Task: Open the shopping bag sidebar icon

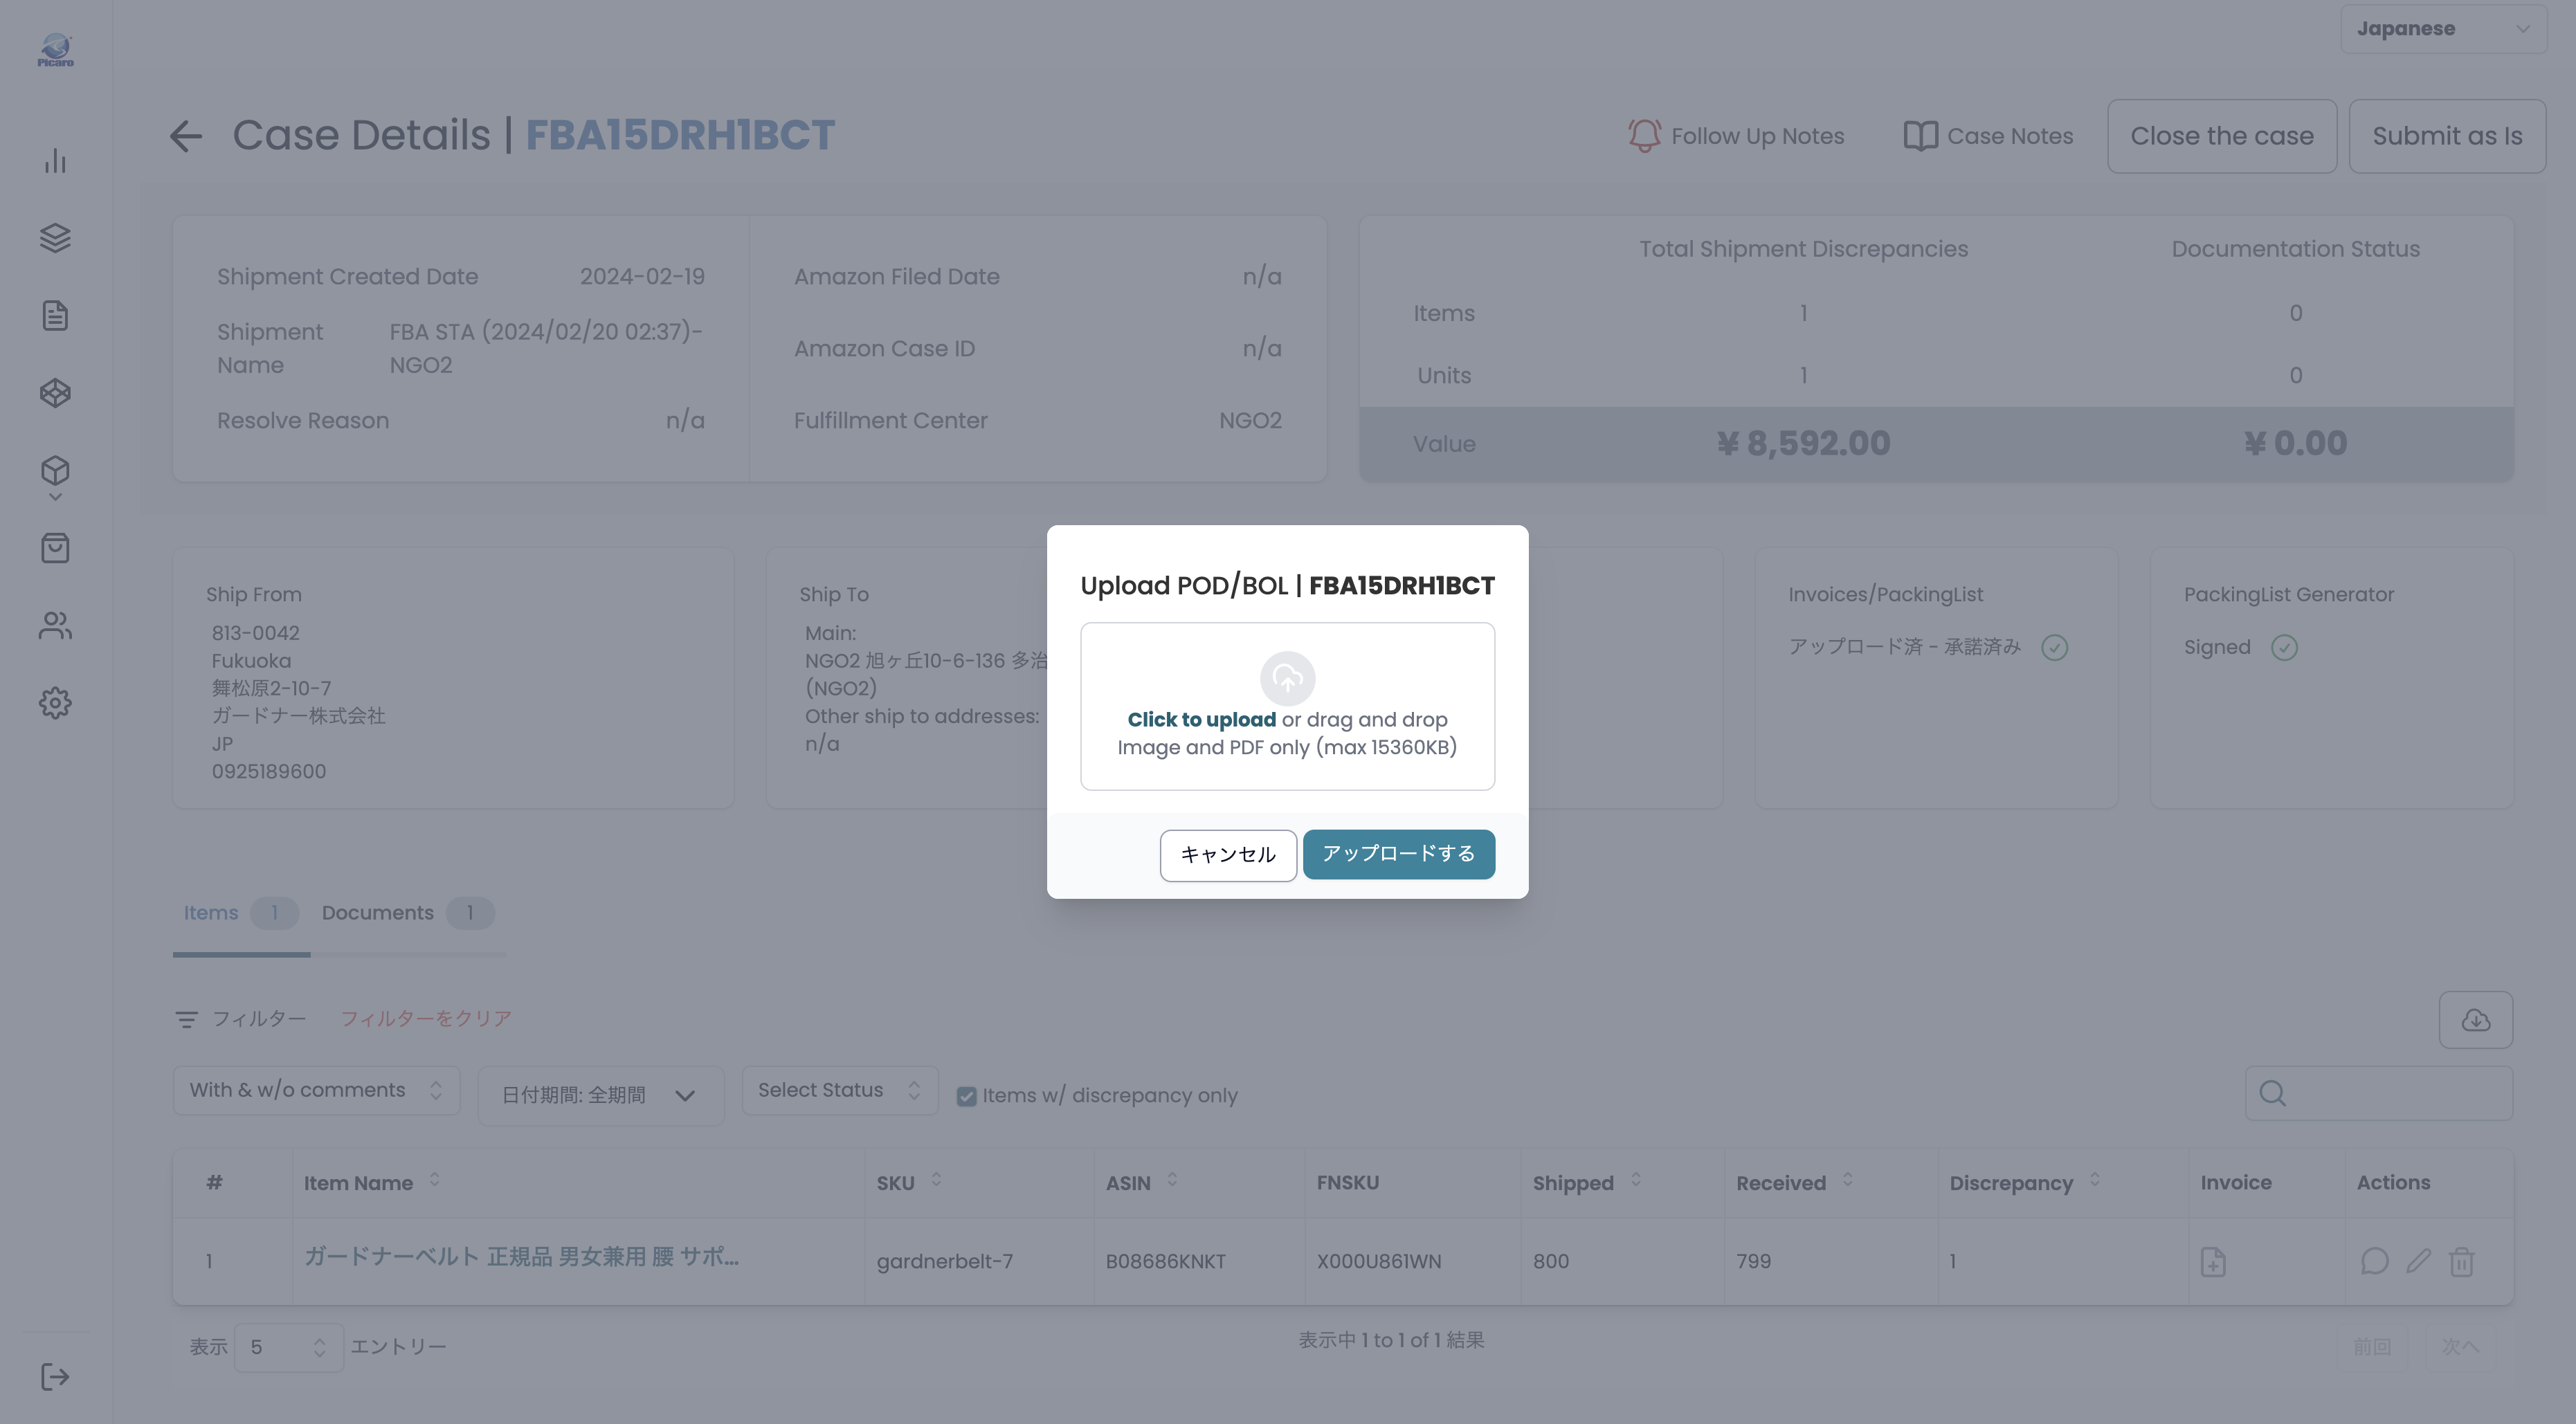Action: click(55, 548)
